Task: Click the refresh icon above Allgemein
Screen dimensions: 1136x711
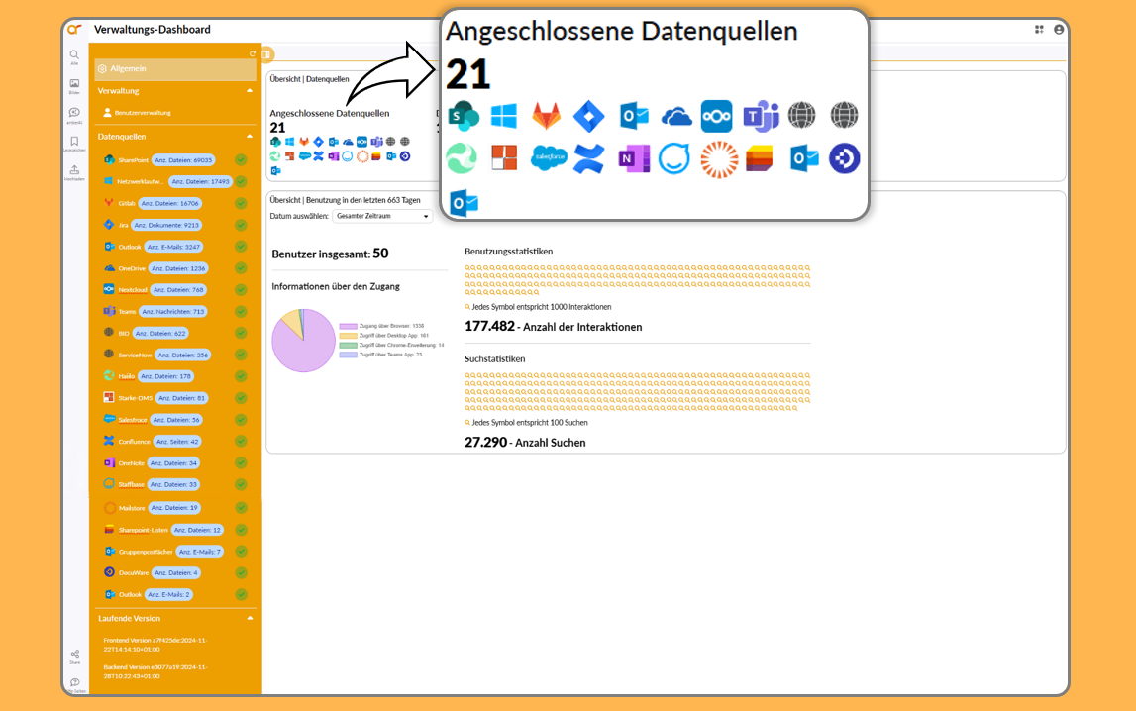Action: point(253,53)
